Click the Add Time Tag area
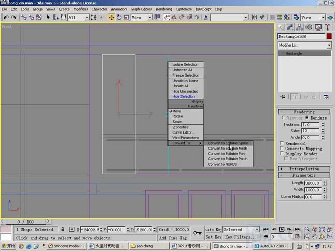 [x=173, y=238]
